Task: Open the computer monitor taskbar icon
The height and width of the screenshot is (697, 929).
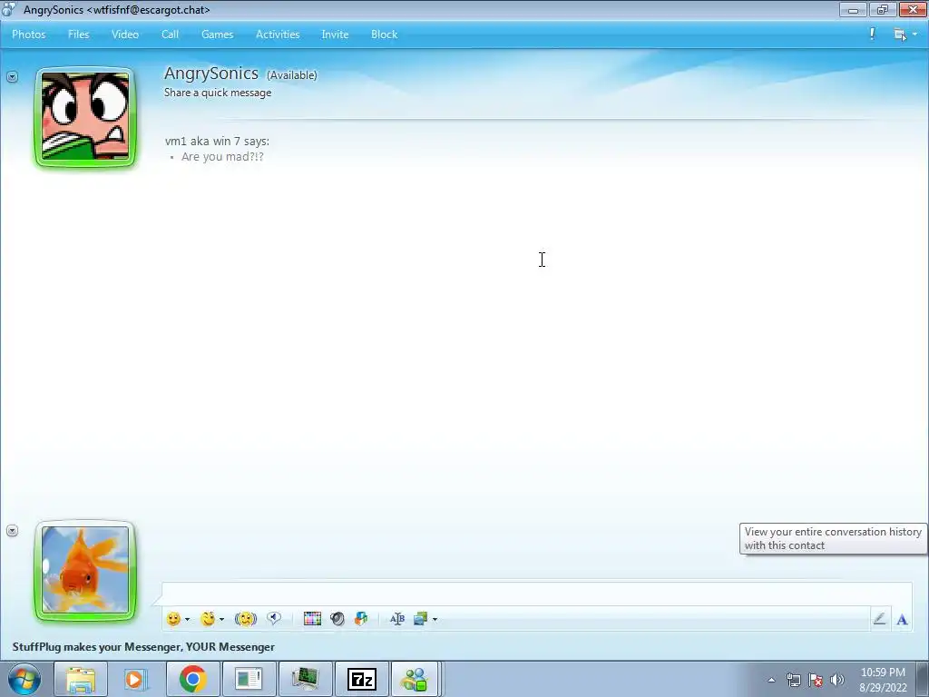Action: click(x=305, y=679)
